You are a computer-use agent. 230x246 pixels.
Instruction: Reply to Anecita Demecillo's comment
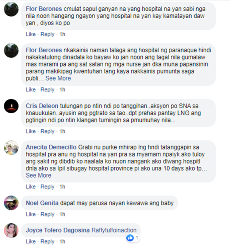pyautogui.click(x=48, y=187)
